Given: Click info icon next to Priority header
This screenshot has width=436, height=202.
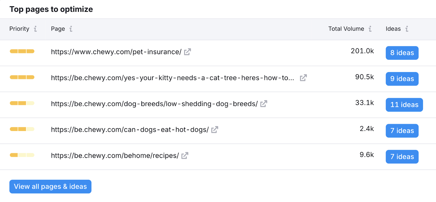Looking at the screenshot, I should [35, 29].
